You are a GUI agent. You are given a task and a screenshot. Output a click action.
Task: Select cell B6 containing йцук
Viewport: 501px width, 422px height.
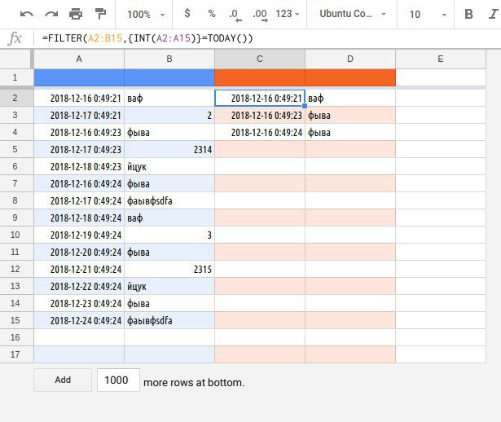[x=169, y=166]
